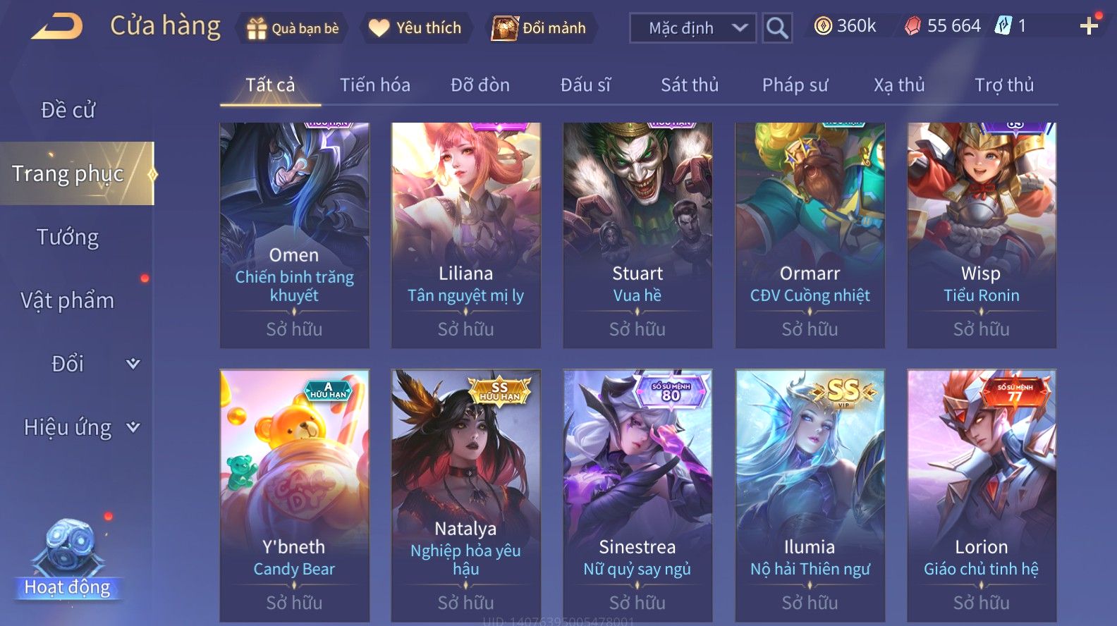Switch to the Pháp sư tab
The image size is (1117, 626).
point(795,85)
